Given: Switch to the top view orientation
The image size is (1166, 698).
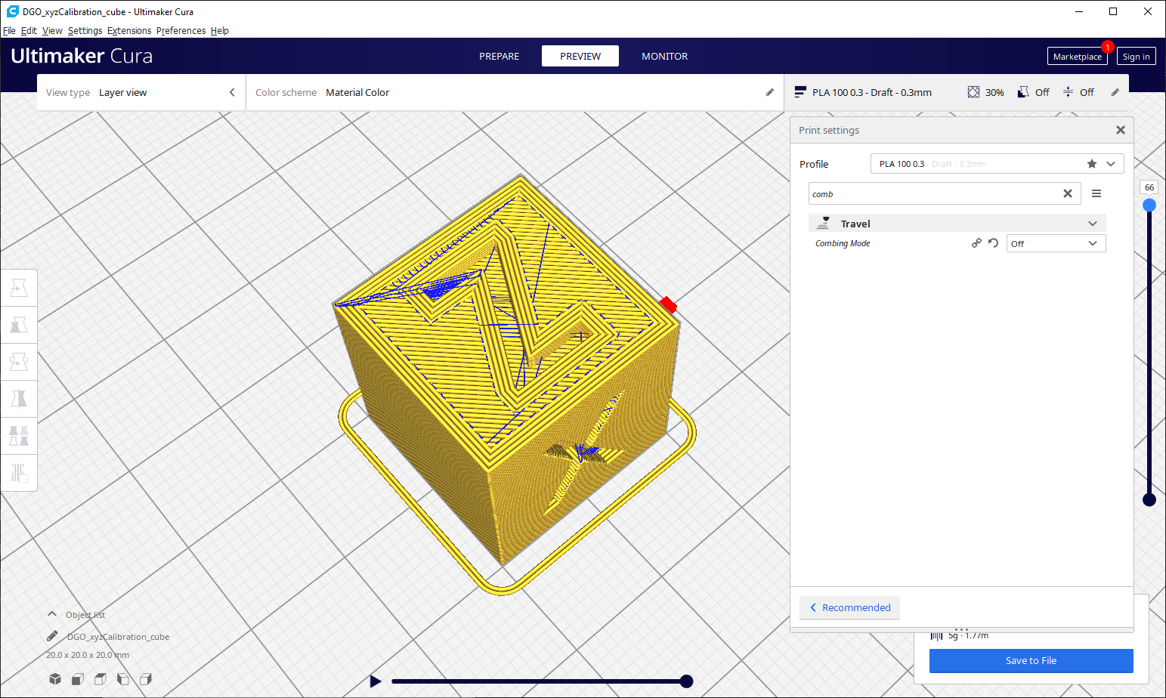Looking at the screenshot, I should 101,679.
